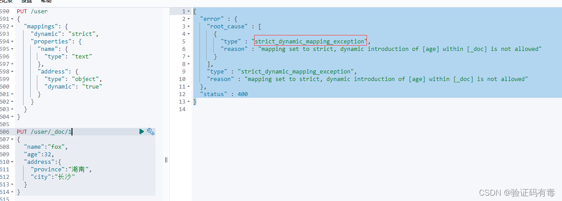Click the closing fold marker at editor line 614
This screenshot has width=562, height=201.
click(12, 192)
